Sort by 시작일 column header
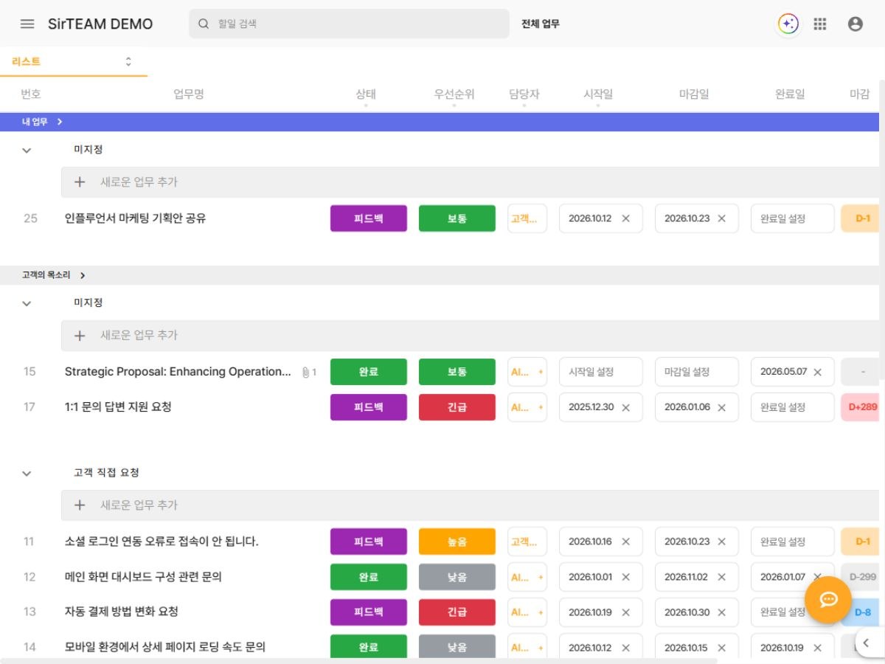 coord(598,94)
